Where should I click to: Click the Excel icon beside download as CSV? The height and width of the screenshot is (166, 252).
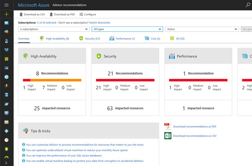[168, 136]
